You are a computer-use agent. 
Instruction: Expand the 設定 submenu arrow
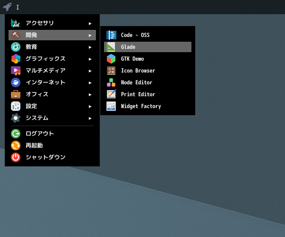[x=90, y=107]
